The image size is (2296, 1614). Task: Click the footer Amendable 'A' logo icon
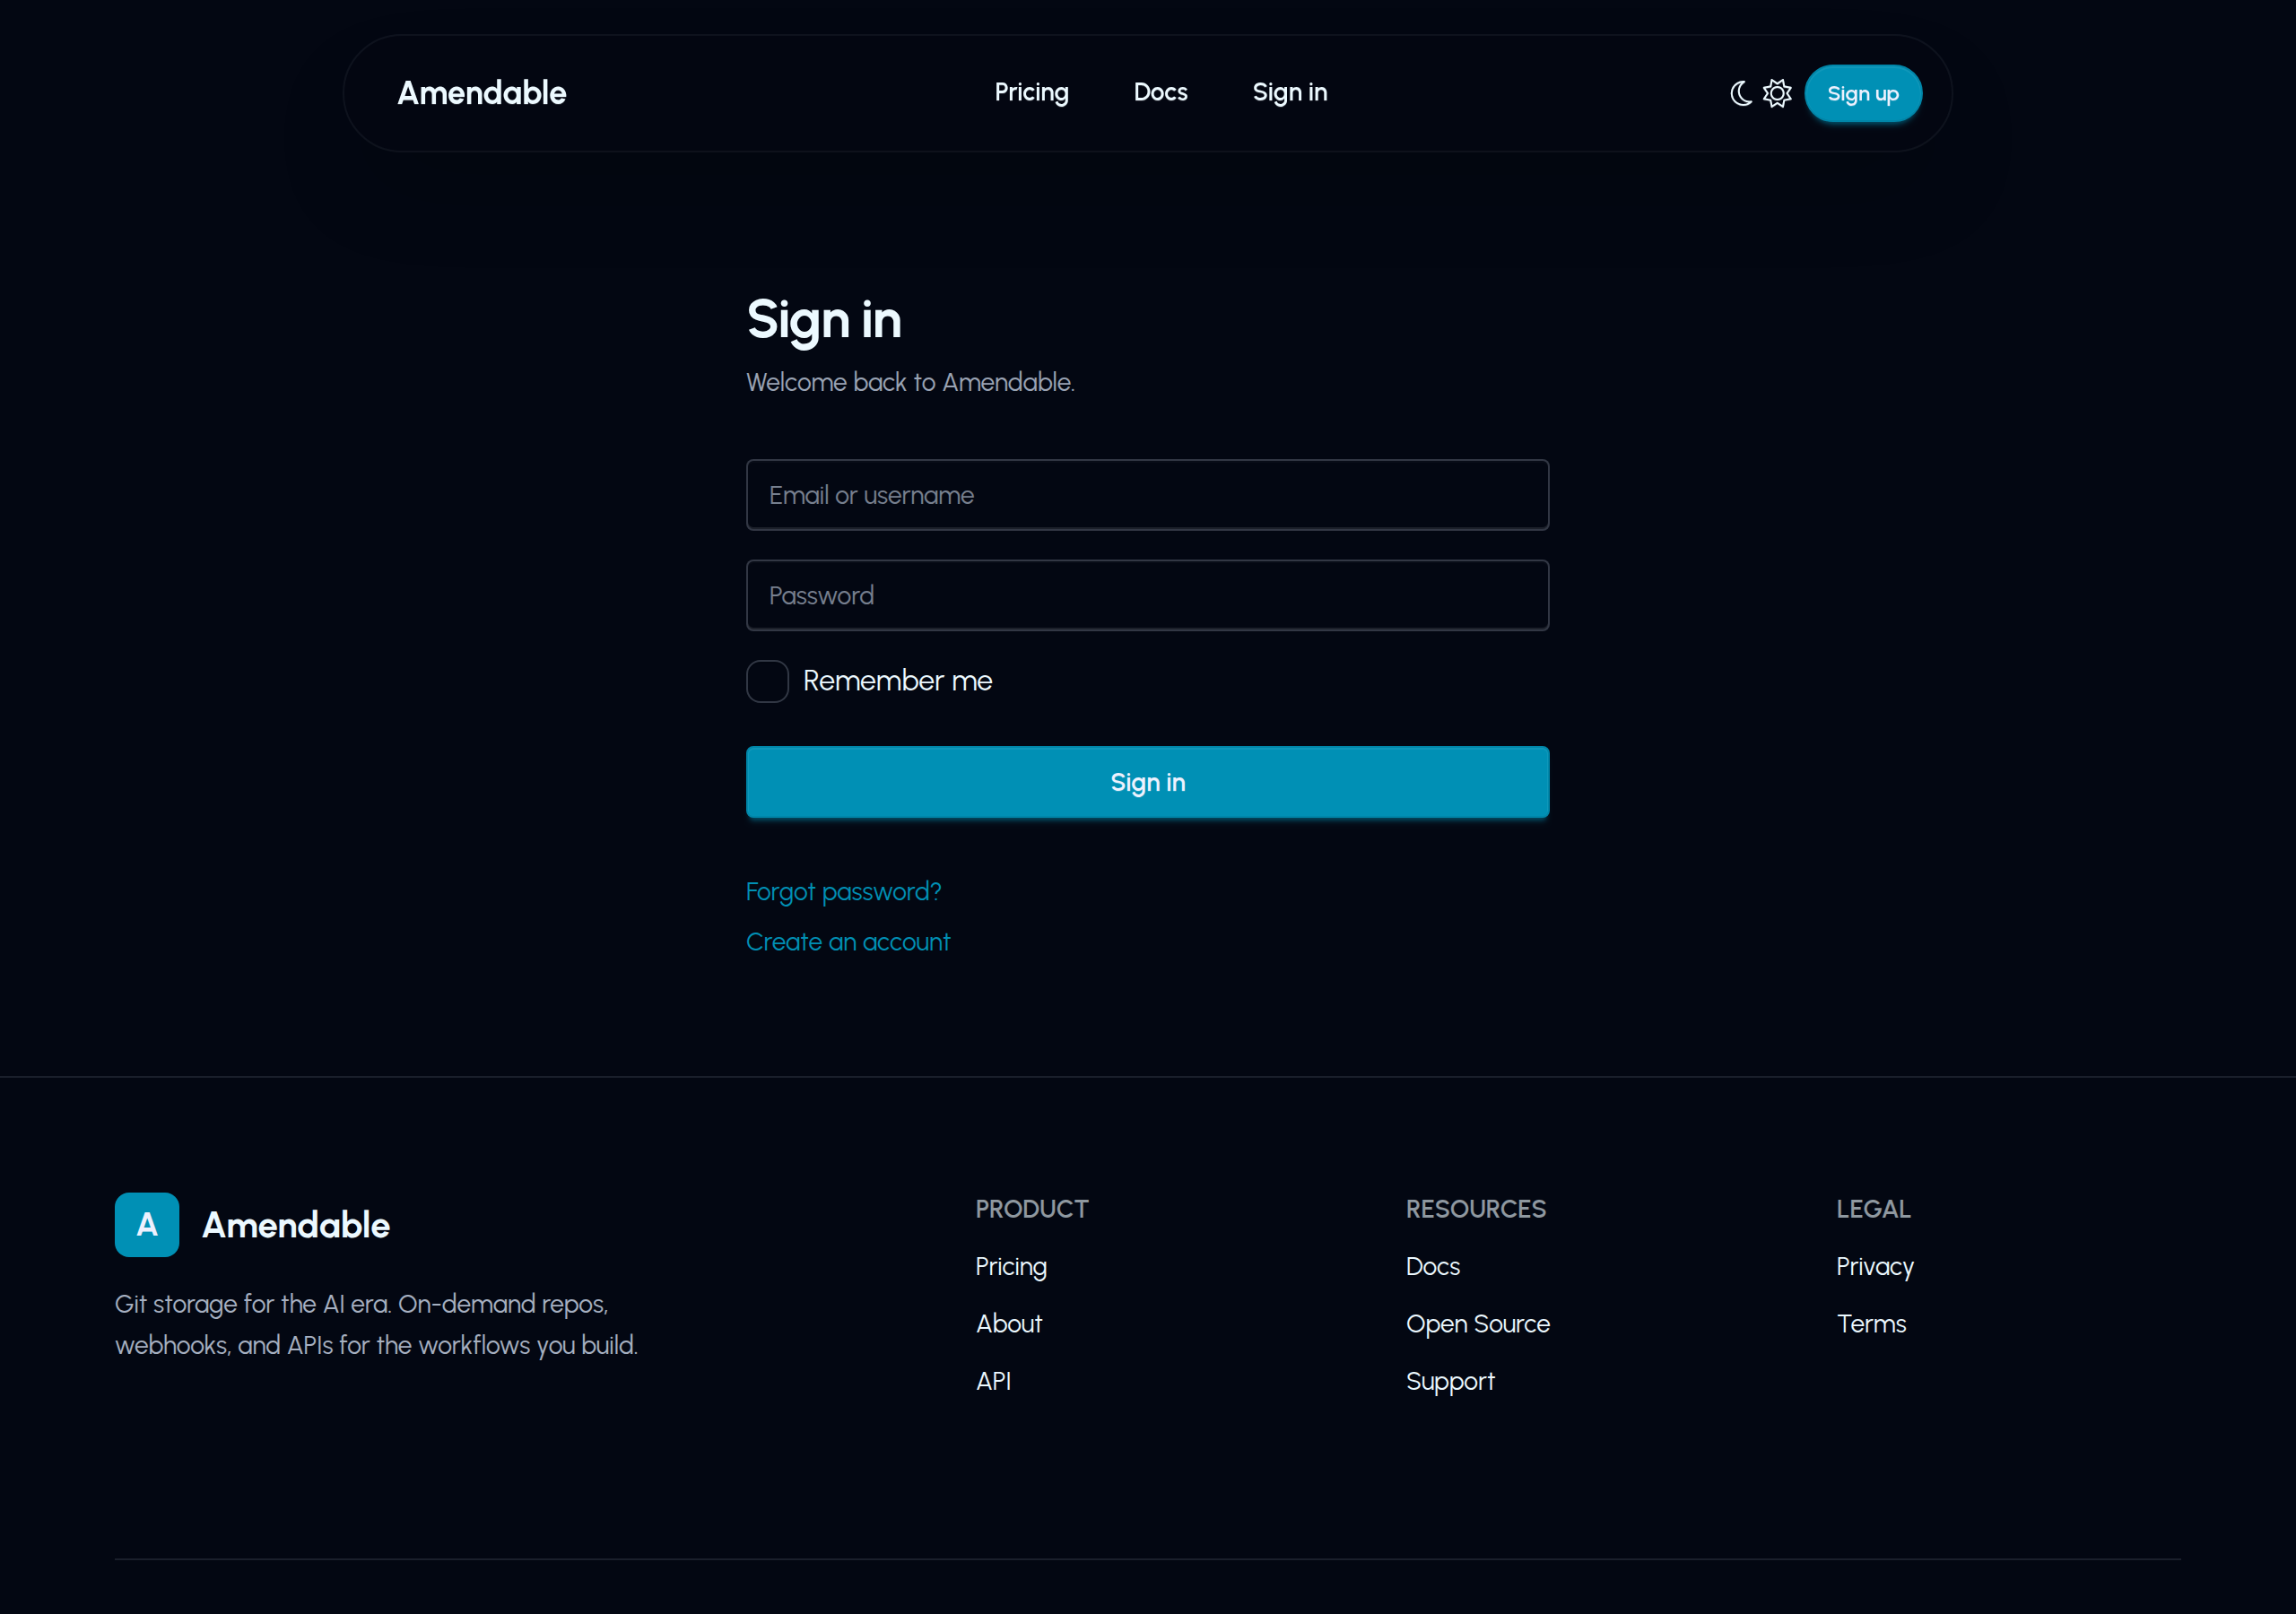pyautogui.click(x=147, y=1224)
